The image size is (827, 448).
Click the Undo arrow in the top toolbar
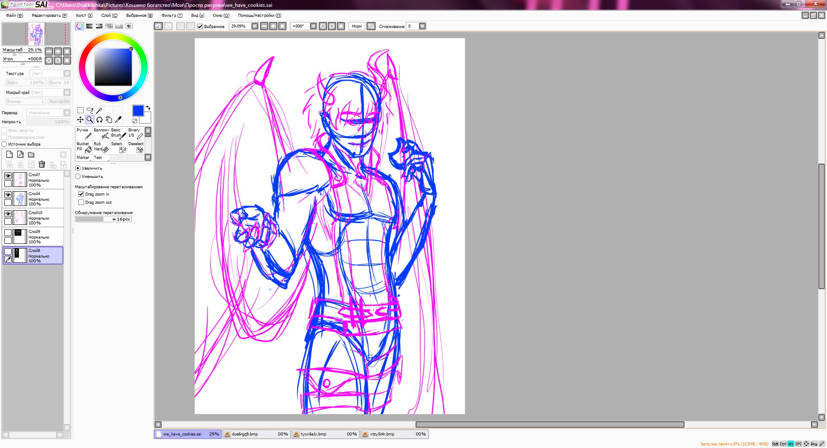pyautogui.click(x=159, y=26)
